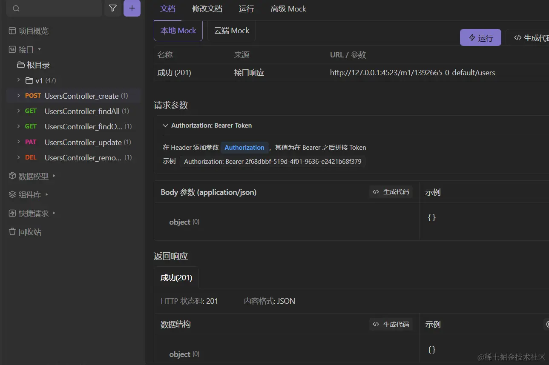
Task: Expand POST UsersController_create chevron
Action: click(18, 96)
